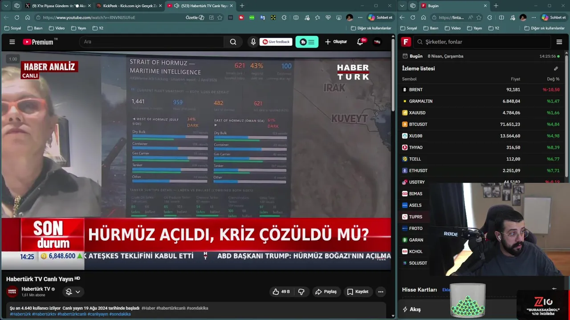
Task: Save the video with Kaydet
Action: [358, 292]
